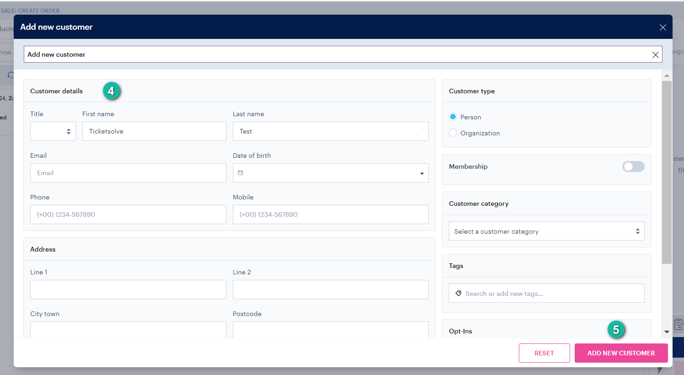Open the Title dropdown
684x375 pixels.
[53, 131]
